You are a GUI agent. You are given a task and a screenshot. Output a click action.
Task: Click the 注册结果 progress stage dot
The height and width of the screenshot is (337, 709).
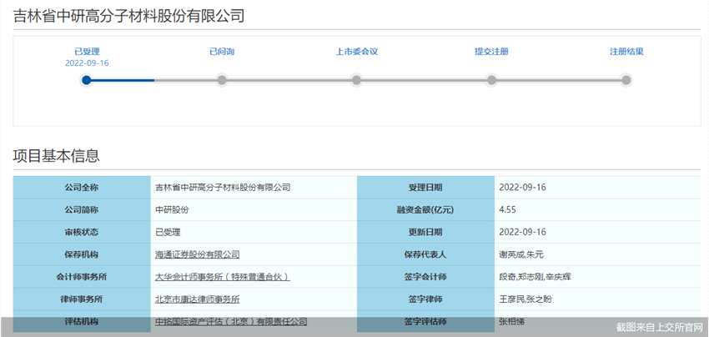[x=626, y=80]
